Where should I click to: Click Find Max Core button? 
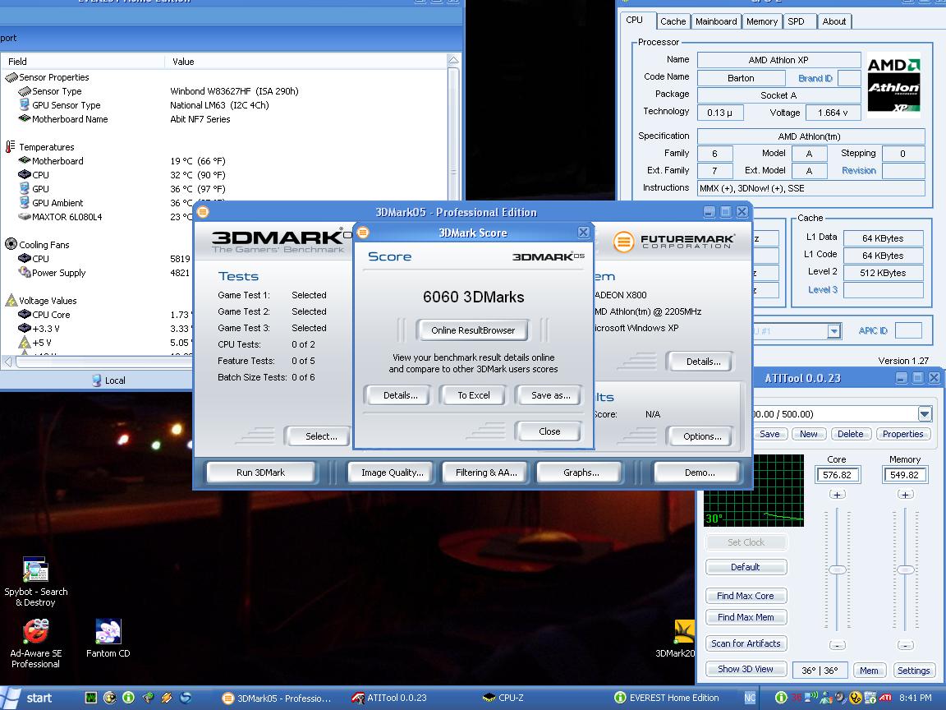pyautogui.click(x=746, y=596)
